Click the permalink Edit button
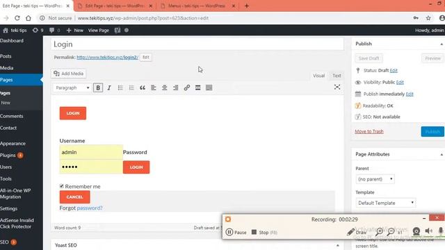The height and width of the screenshot is (250, 445). (x=145, y=57)
